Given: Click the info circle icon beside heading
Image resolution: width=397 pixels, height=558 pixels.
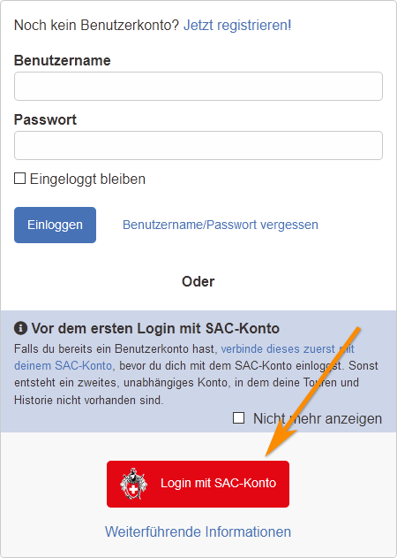Looking at the screenshot, I should point(20,328).
